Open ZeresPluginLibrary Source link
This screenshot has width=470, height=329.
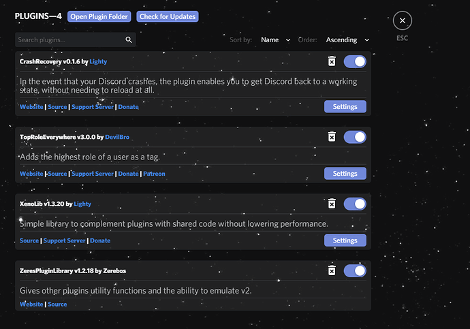(x=57, y=304)
